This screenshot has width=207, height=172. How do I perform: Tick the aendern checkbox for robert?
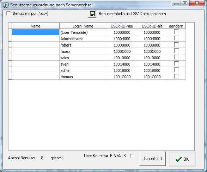pyautogui.click(x=176, y=45)
